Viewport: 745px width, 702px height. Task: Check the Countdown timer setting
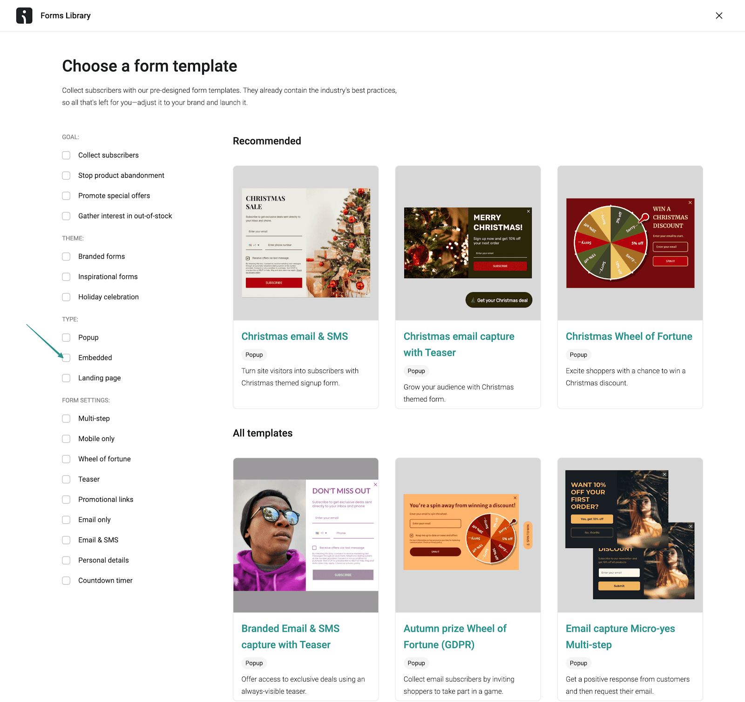66,580
